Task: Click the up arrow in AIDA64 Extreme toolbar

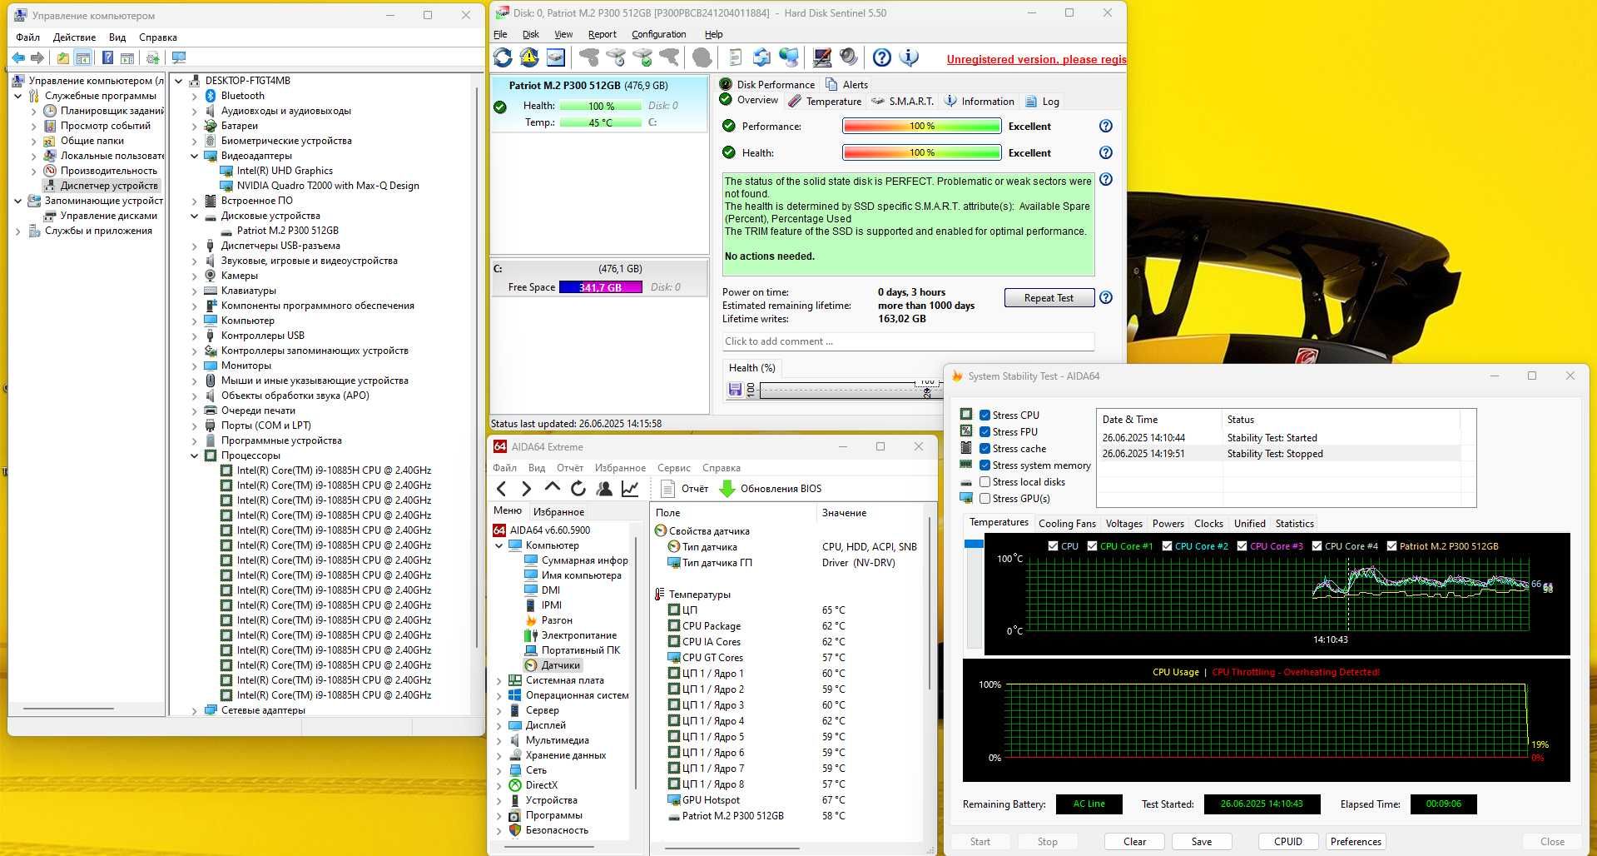Action: pyautogui.click(x=552, y=488)
